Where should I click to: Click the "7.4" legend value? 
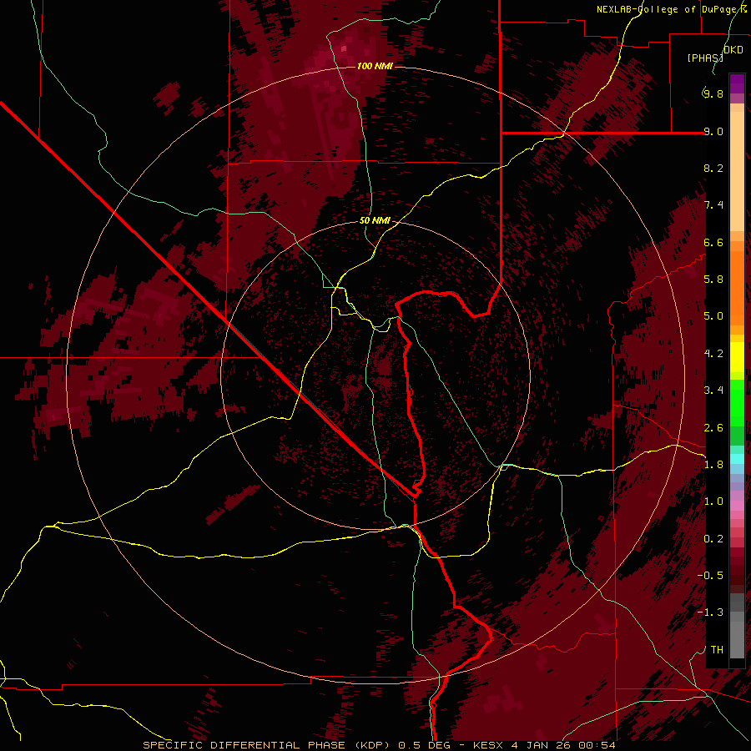(713, 205)
